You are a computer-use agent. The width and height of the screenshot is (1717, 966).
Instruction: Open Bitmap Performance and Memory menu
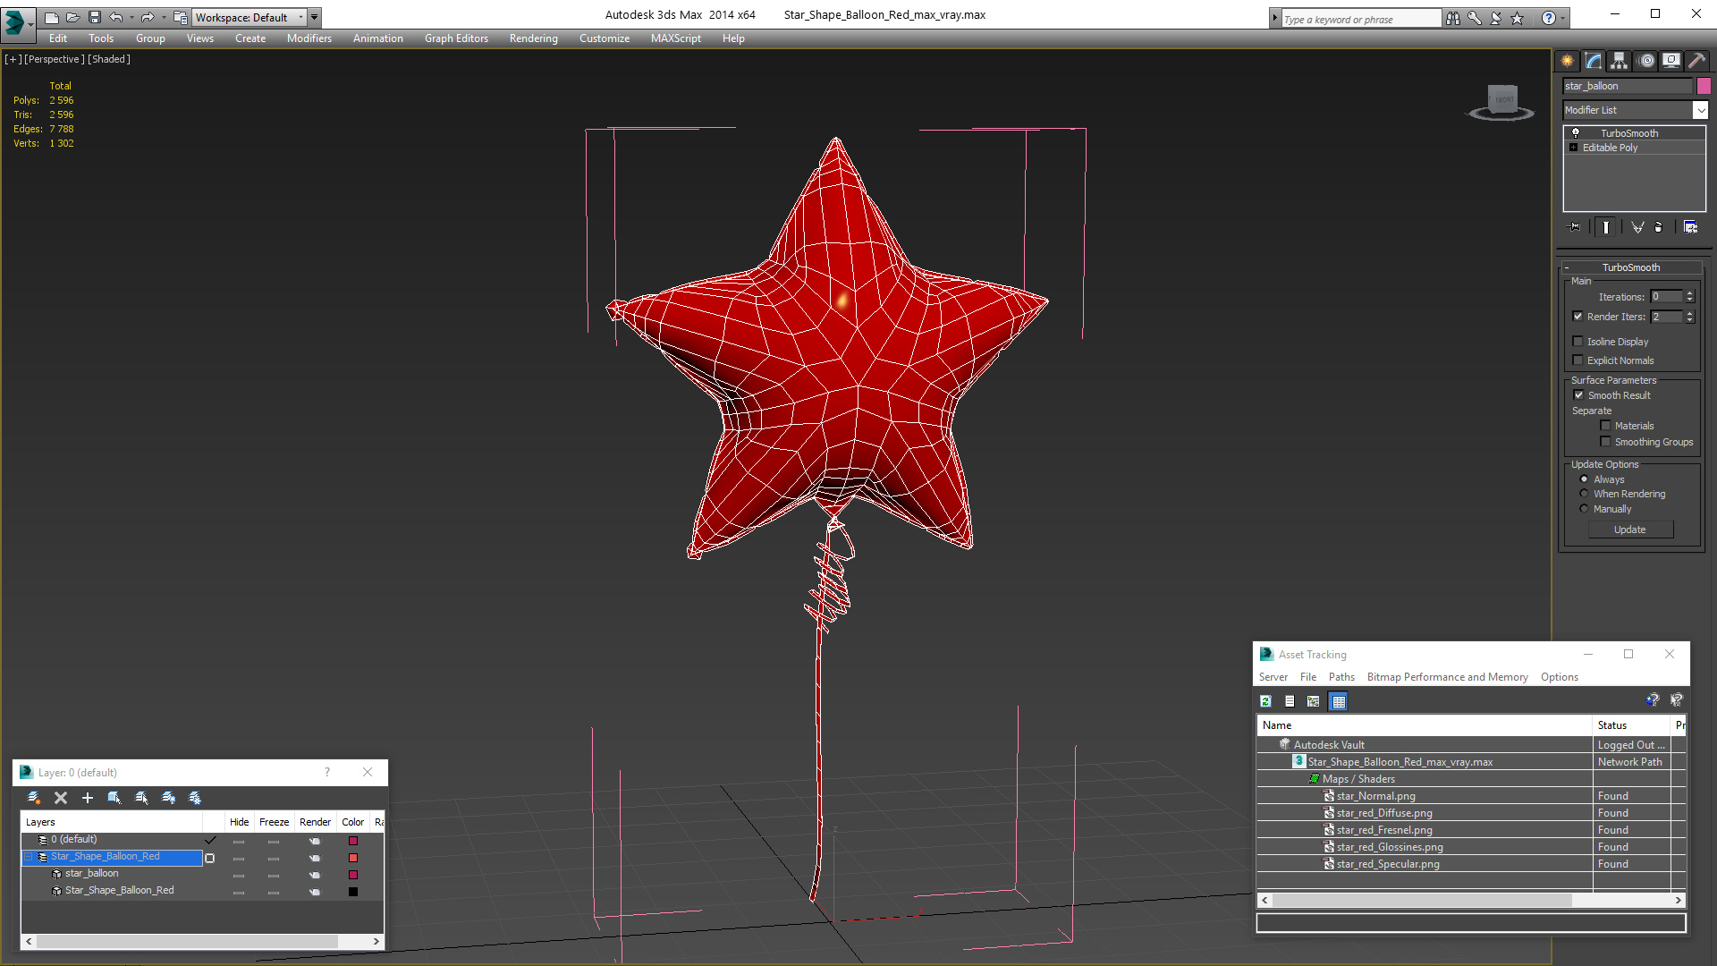(1447, 677)
